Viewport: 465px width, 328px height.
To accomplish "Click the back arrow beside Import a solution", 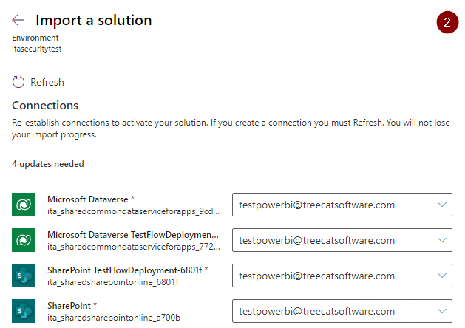I will coord(18,21).
